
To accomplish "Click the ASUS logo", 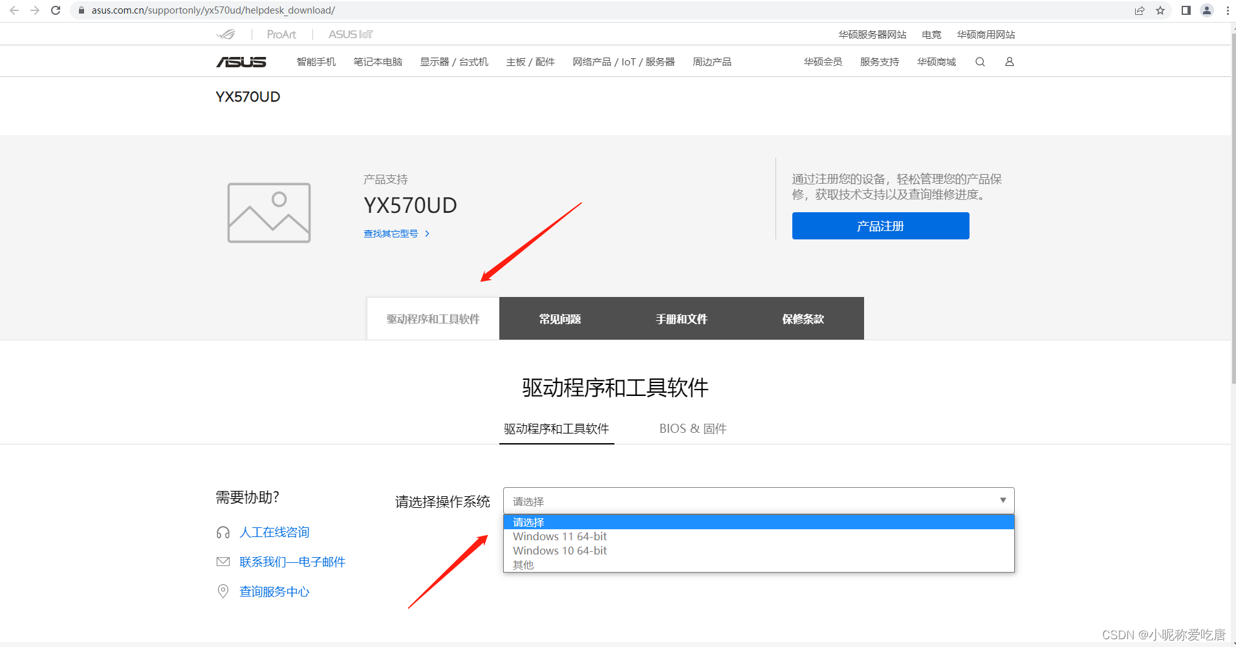I will click(x=241, y=61).
